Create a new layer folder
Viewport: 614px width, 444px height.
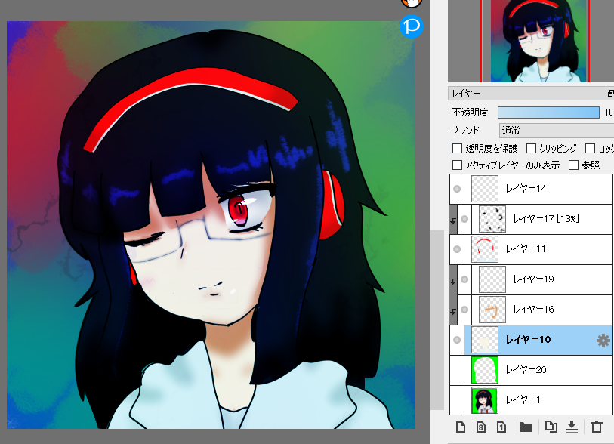(x=526, y=427)
